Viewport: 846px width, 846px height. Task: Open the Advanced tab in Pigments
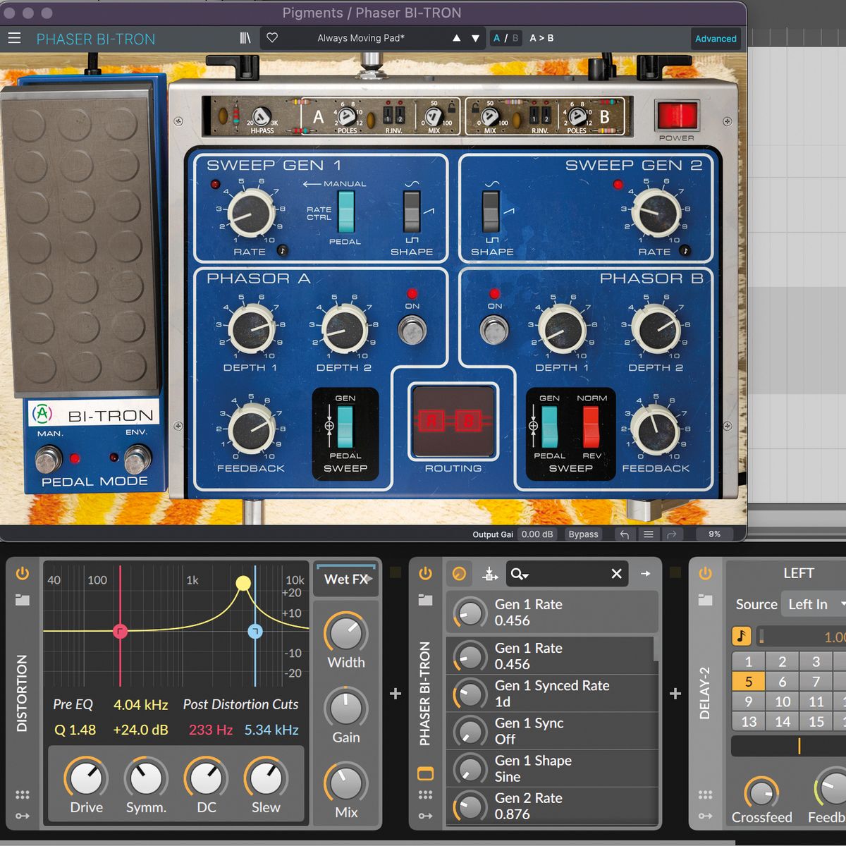click(716, 39)
